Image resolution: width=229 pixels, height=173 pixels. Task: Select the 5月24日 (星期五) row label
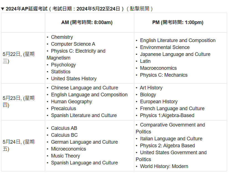coord(19,145)
